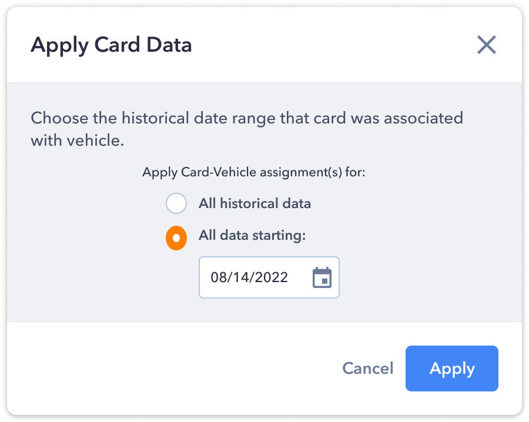
Task: Select the All historical data radio button
Action: click(x=176, y=203)
